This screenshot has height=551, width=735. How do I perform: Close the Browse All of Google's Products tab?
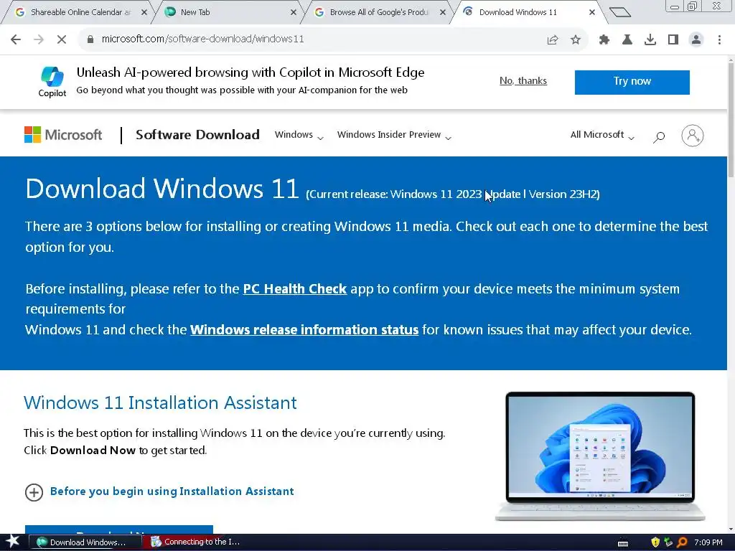442,13
